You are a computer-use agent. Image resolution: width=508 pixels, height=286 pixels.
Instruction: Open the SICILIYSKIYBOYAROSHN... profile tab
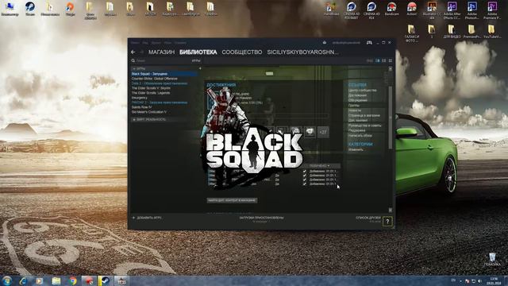303,52
